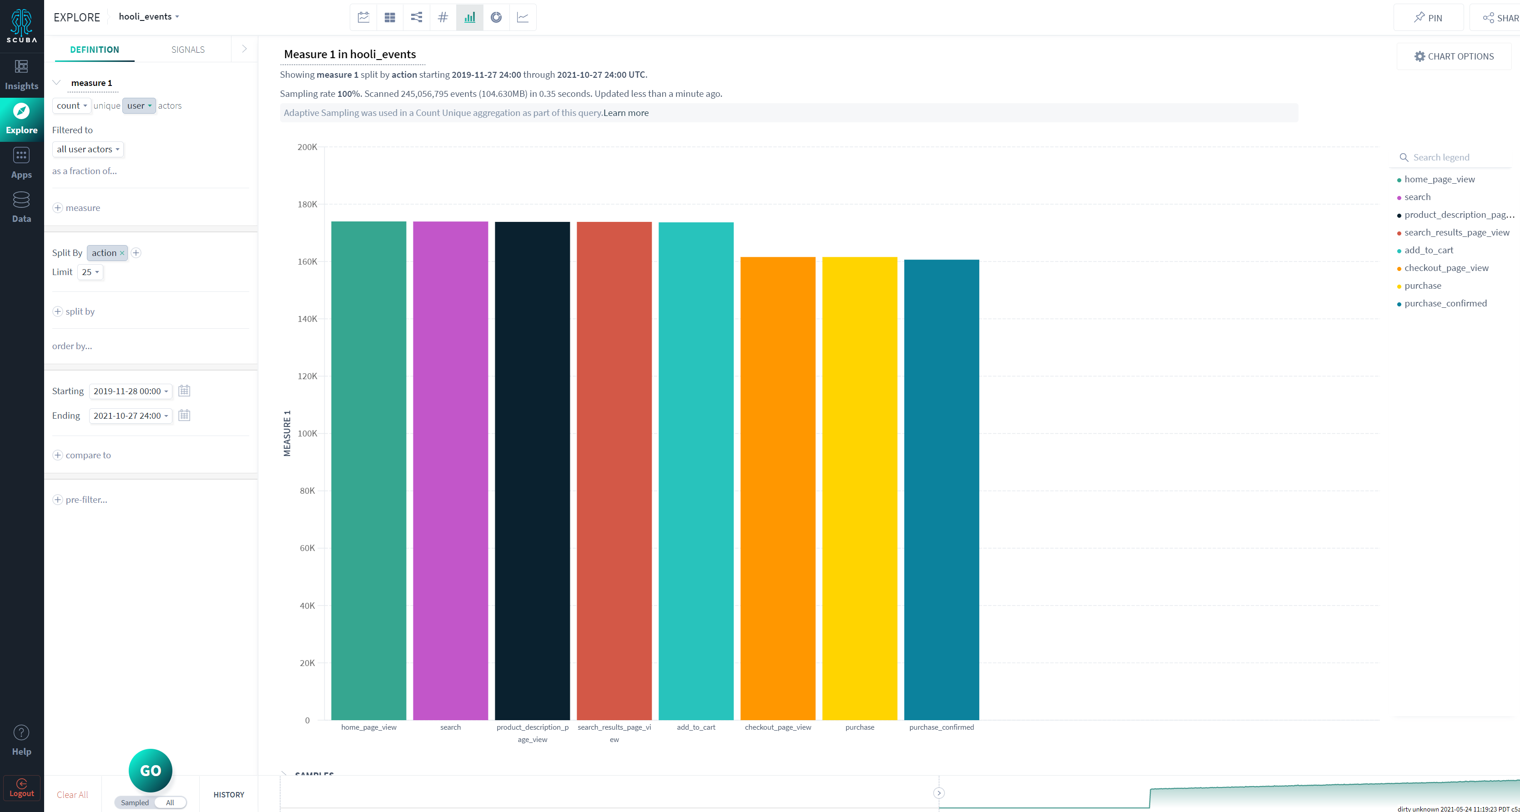Switch to Sampled mode
The image size is (1520, 812).
tap(135, 802)
